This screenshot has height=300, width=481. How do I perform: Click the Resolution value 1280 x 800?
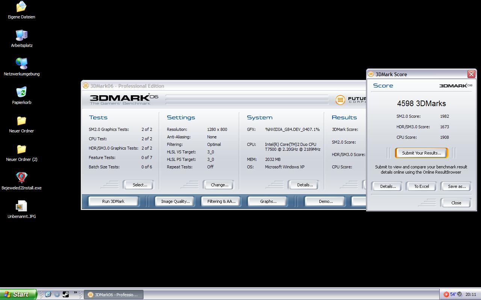pos(217,129)
